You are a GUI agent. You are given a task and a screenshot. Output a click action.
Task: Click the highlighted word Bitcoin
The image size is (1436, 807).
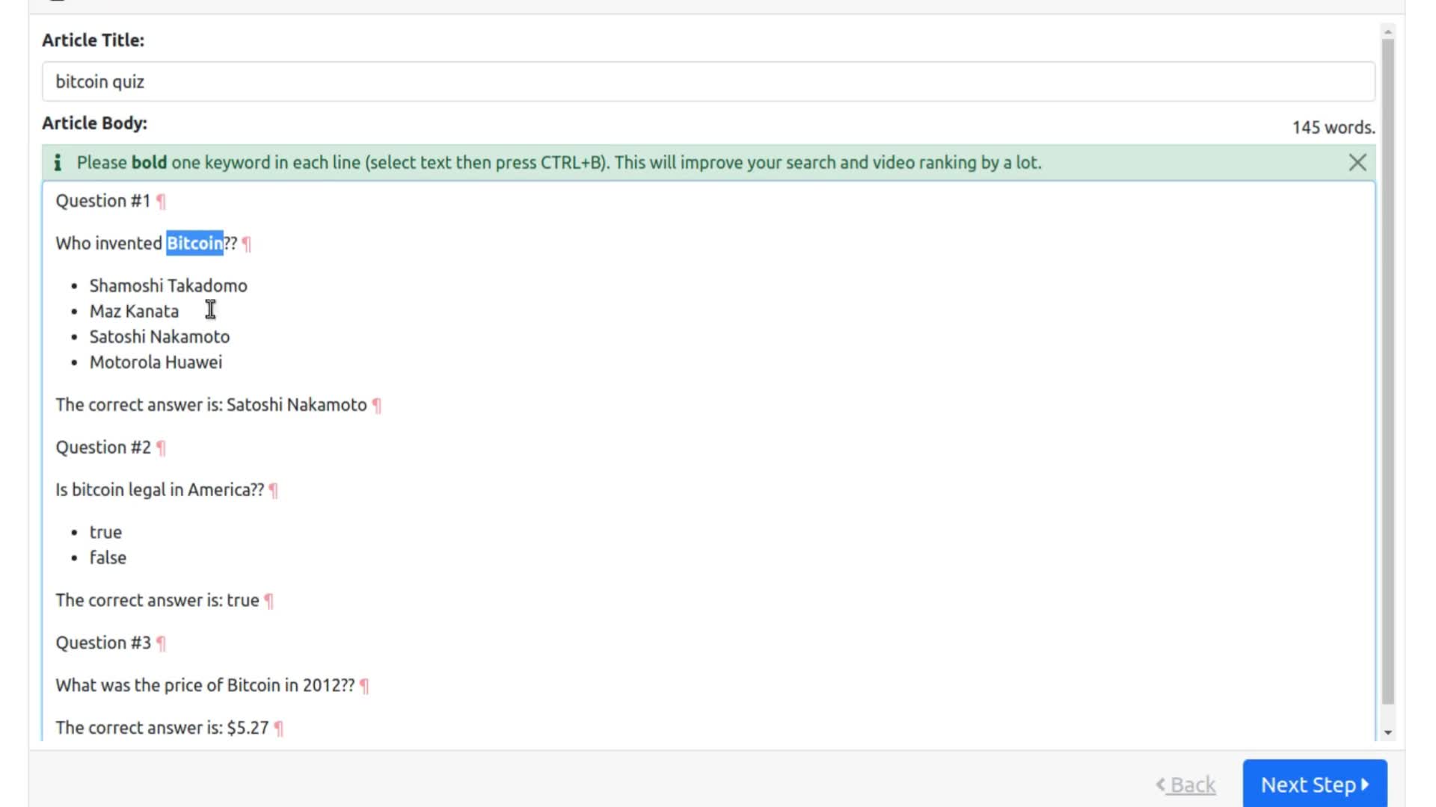(194, 244)
